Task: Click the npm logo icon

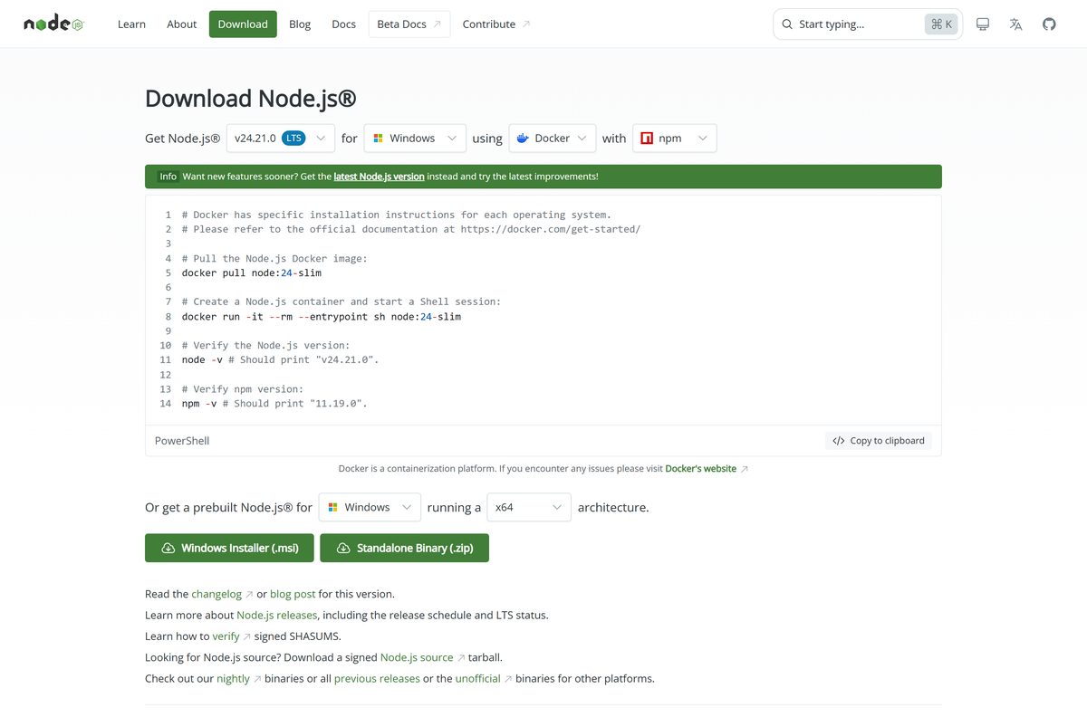Action: [647, 139]
